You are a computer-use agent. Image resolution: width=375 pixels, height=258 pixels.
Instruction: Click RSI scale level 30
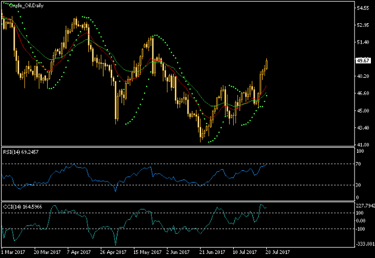click(358, 185)
